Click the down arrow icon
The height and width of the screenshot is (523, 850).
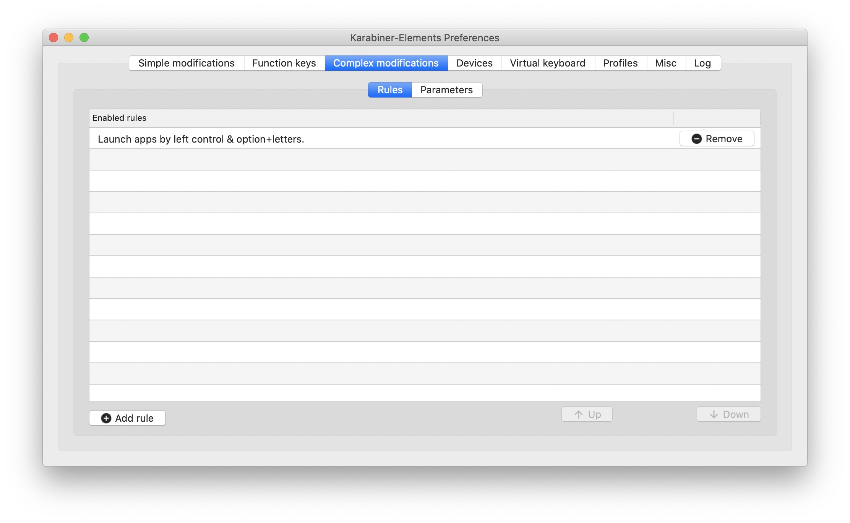[x=714, y=414]
